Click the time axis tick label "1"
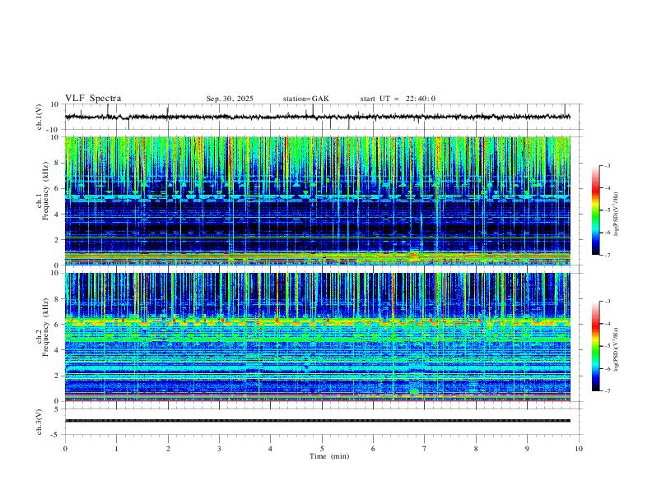 click(116, 449)
